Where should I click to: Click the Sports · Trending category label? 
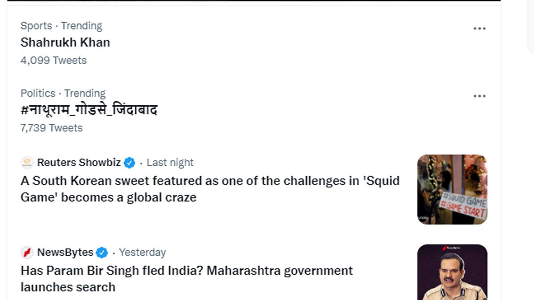click(x=61, y=26)
